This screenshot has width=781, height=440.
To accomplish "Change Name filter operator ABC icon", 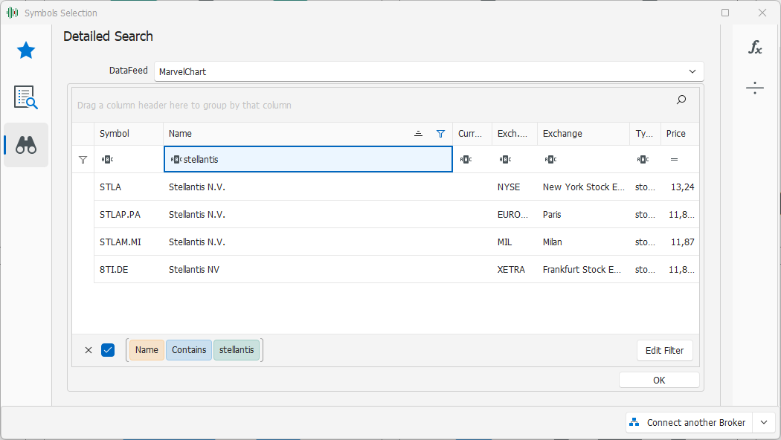I will 176,160.
